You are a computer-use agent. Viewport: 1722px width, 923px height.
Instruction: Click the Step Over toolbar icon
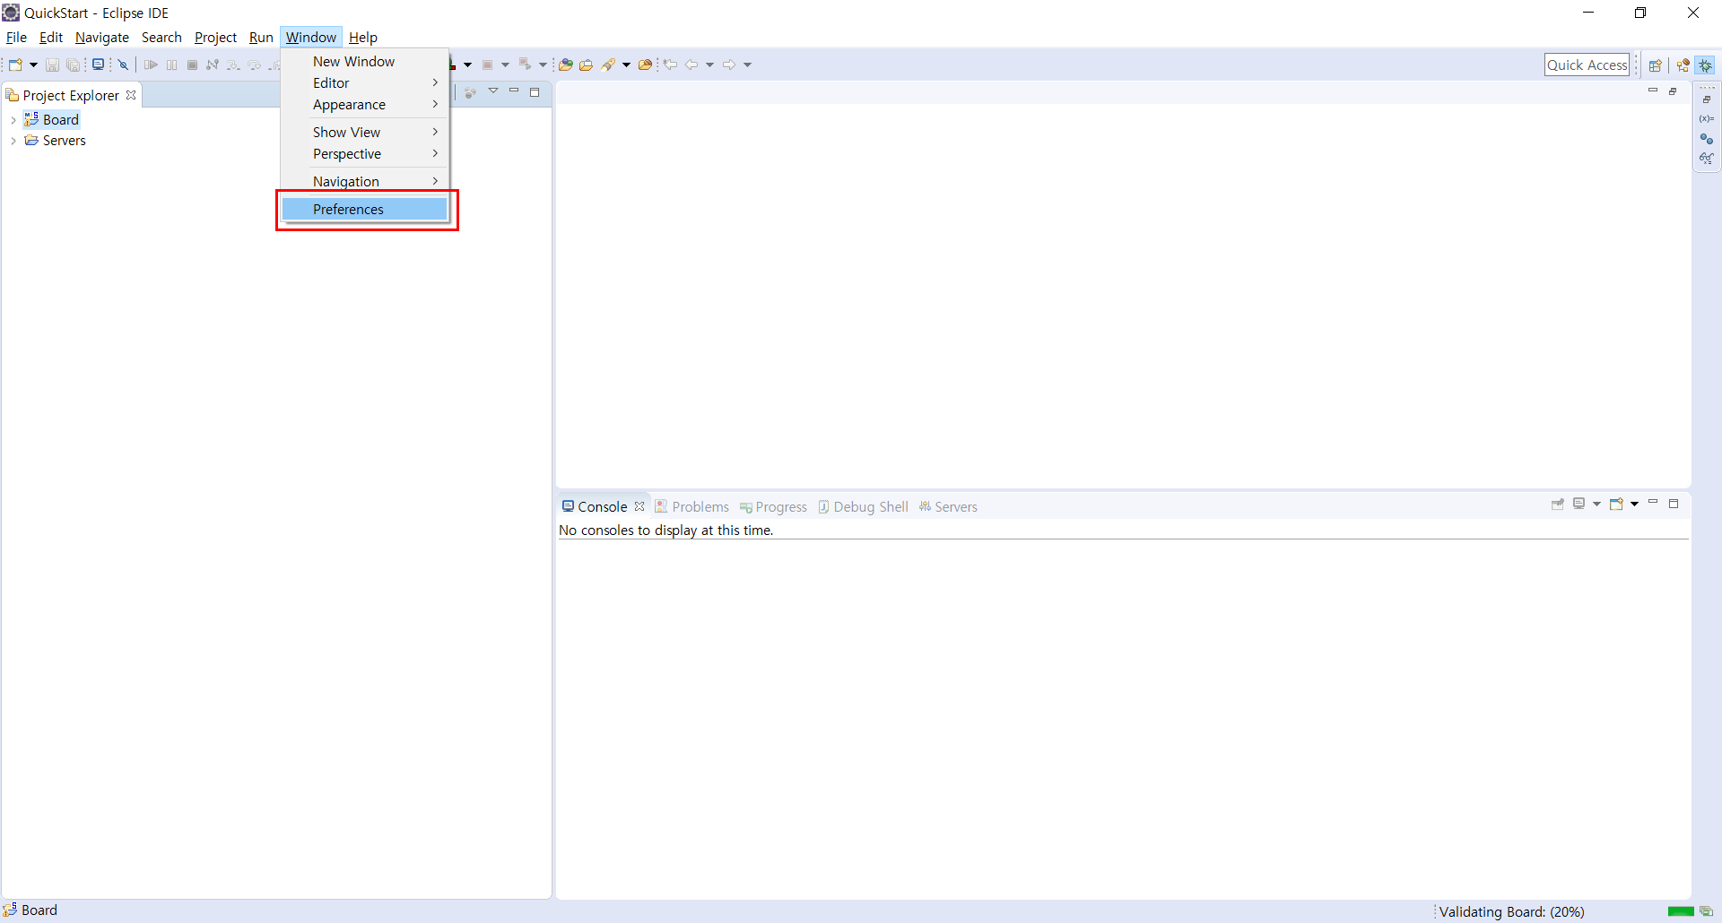point(255,65)
